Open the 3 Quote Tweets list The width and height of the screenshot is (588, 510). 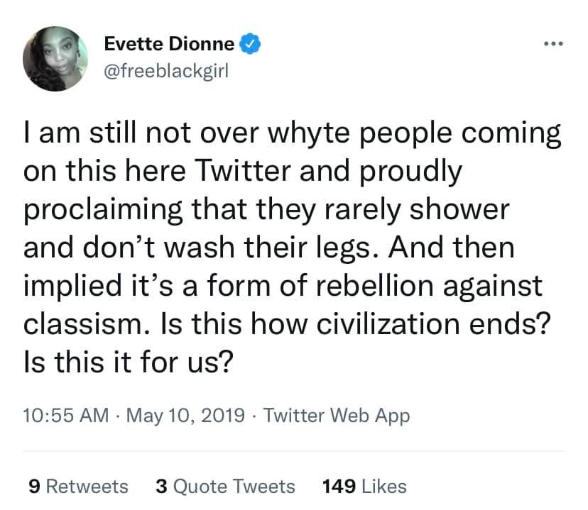click(224, 486)
